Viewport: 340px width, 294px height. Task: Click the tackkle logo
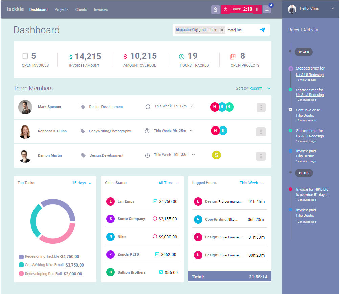(x=15, y=9)
